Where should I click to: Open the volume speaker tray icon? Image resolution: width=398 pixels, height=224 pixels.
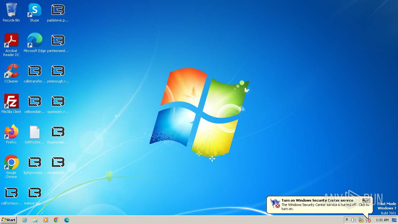(354, 220)
